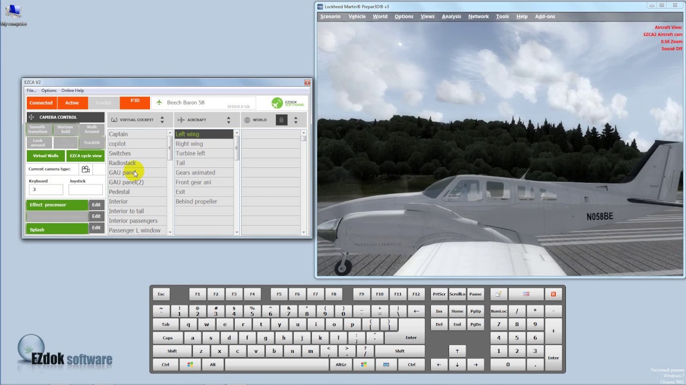Select Pedestal camera view

click(x=137, y=192)
